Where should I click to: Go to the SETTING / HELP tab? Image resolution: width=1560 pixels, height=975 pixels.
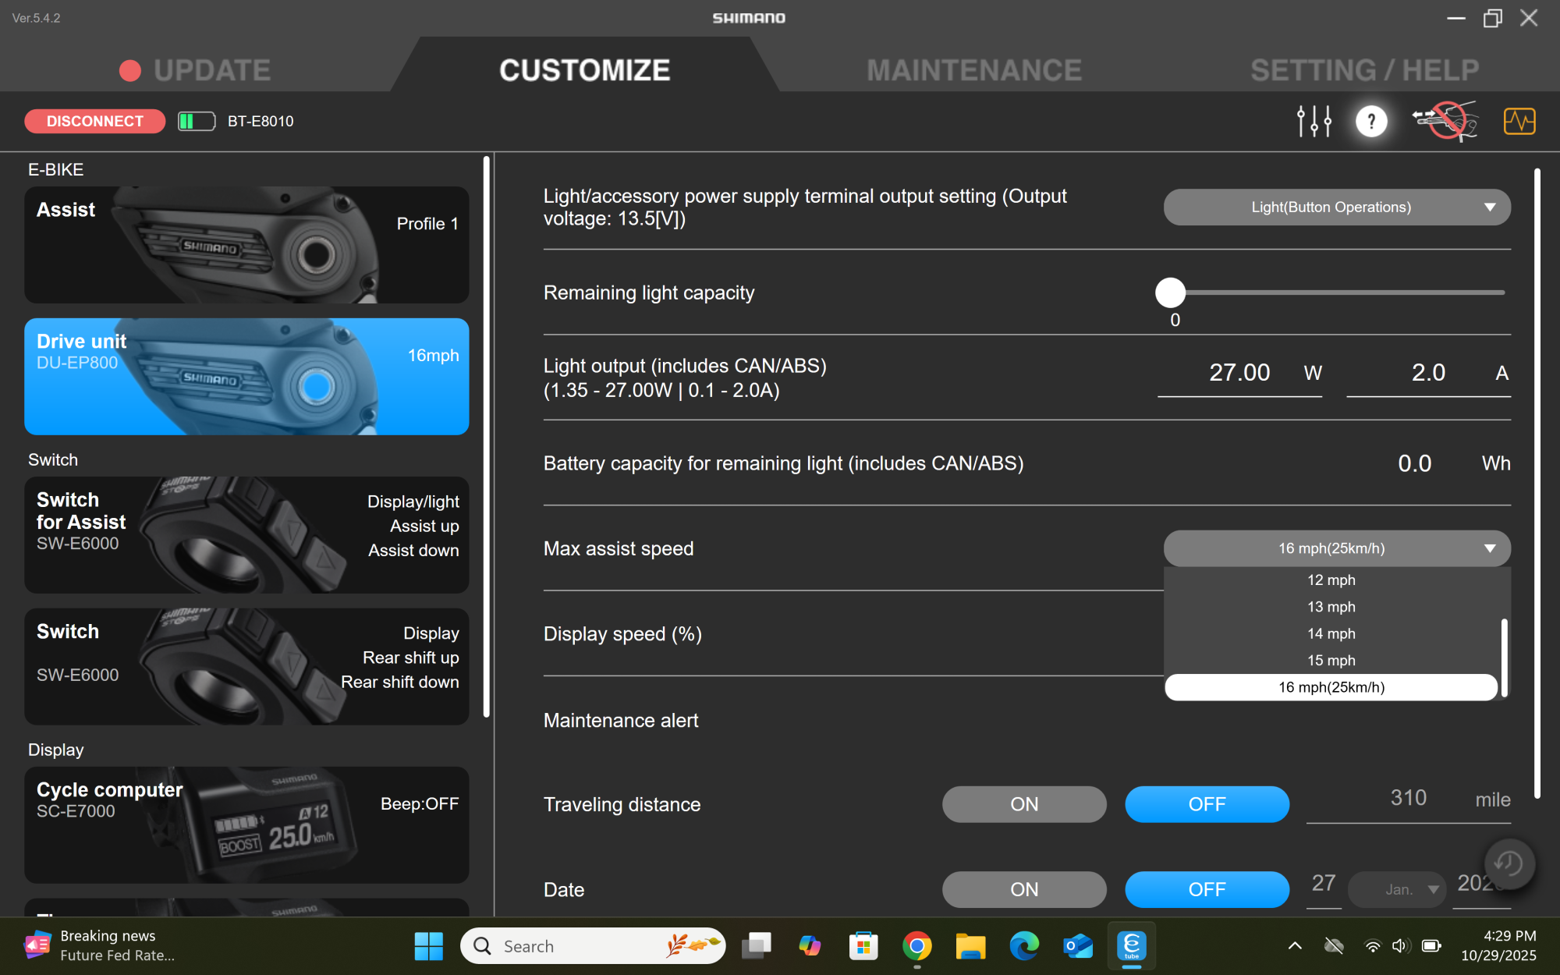1365,69
